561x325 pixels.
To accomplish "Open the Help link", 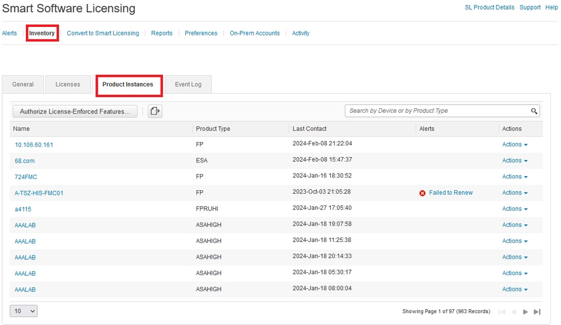I will point(551,7).
